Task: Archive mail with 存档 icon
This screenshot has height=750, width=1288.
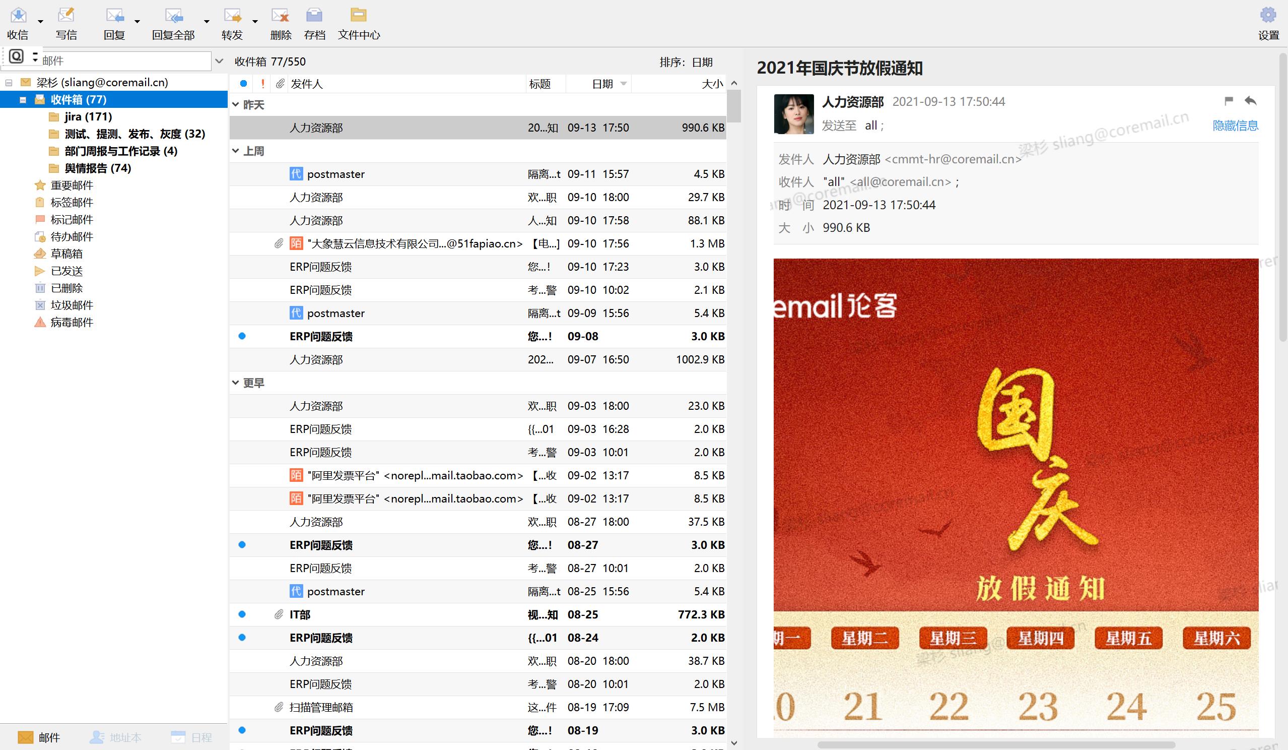Action: coord(314,16)
